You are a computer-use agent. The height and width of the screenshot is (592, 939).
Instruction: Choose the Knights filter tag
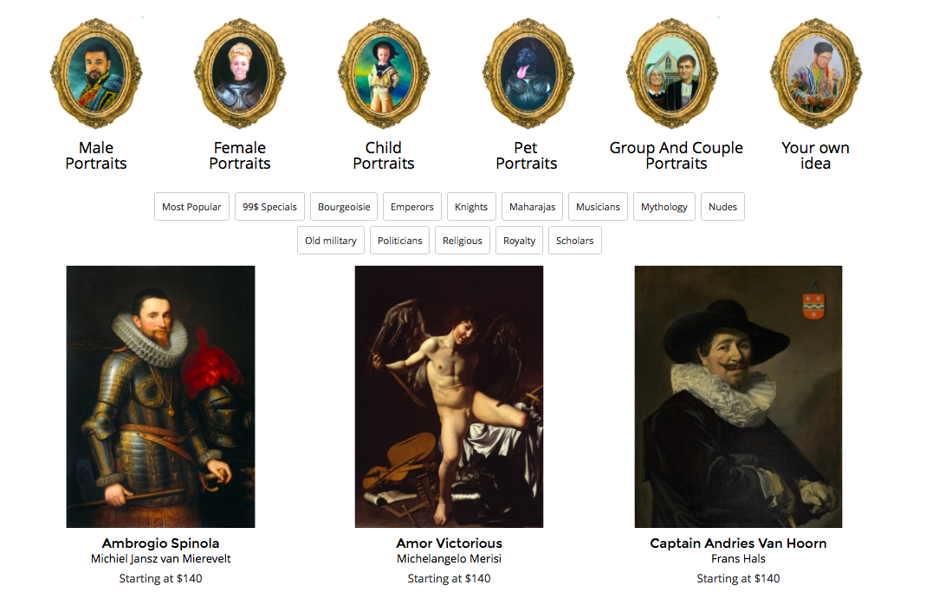pyautogui.click(x=471, y=207)
